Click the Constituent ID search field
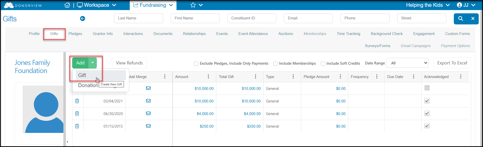The image size is (483, 147). (x=252, y=18)
